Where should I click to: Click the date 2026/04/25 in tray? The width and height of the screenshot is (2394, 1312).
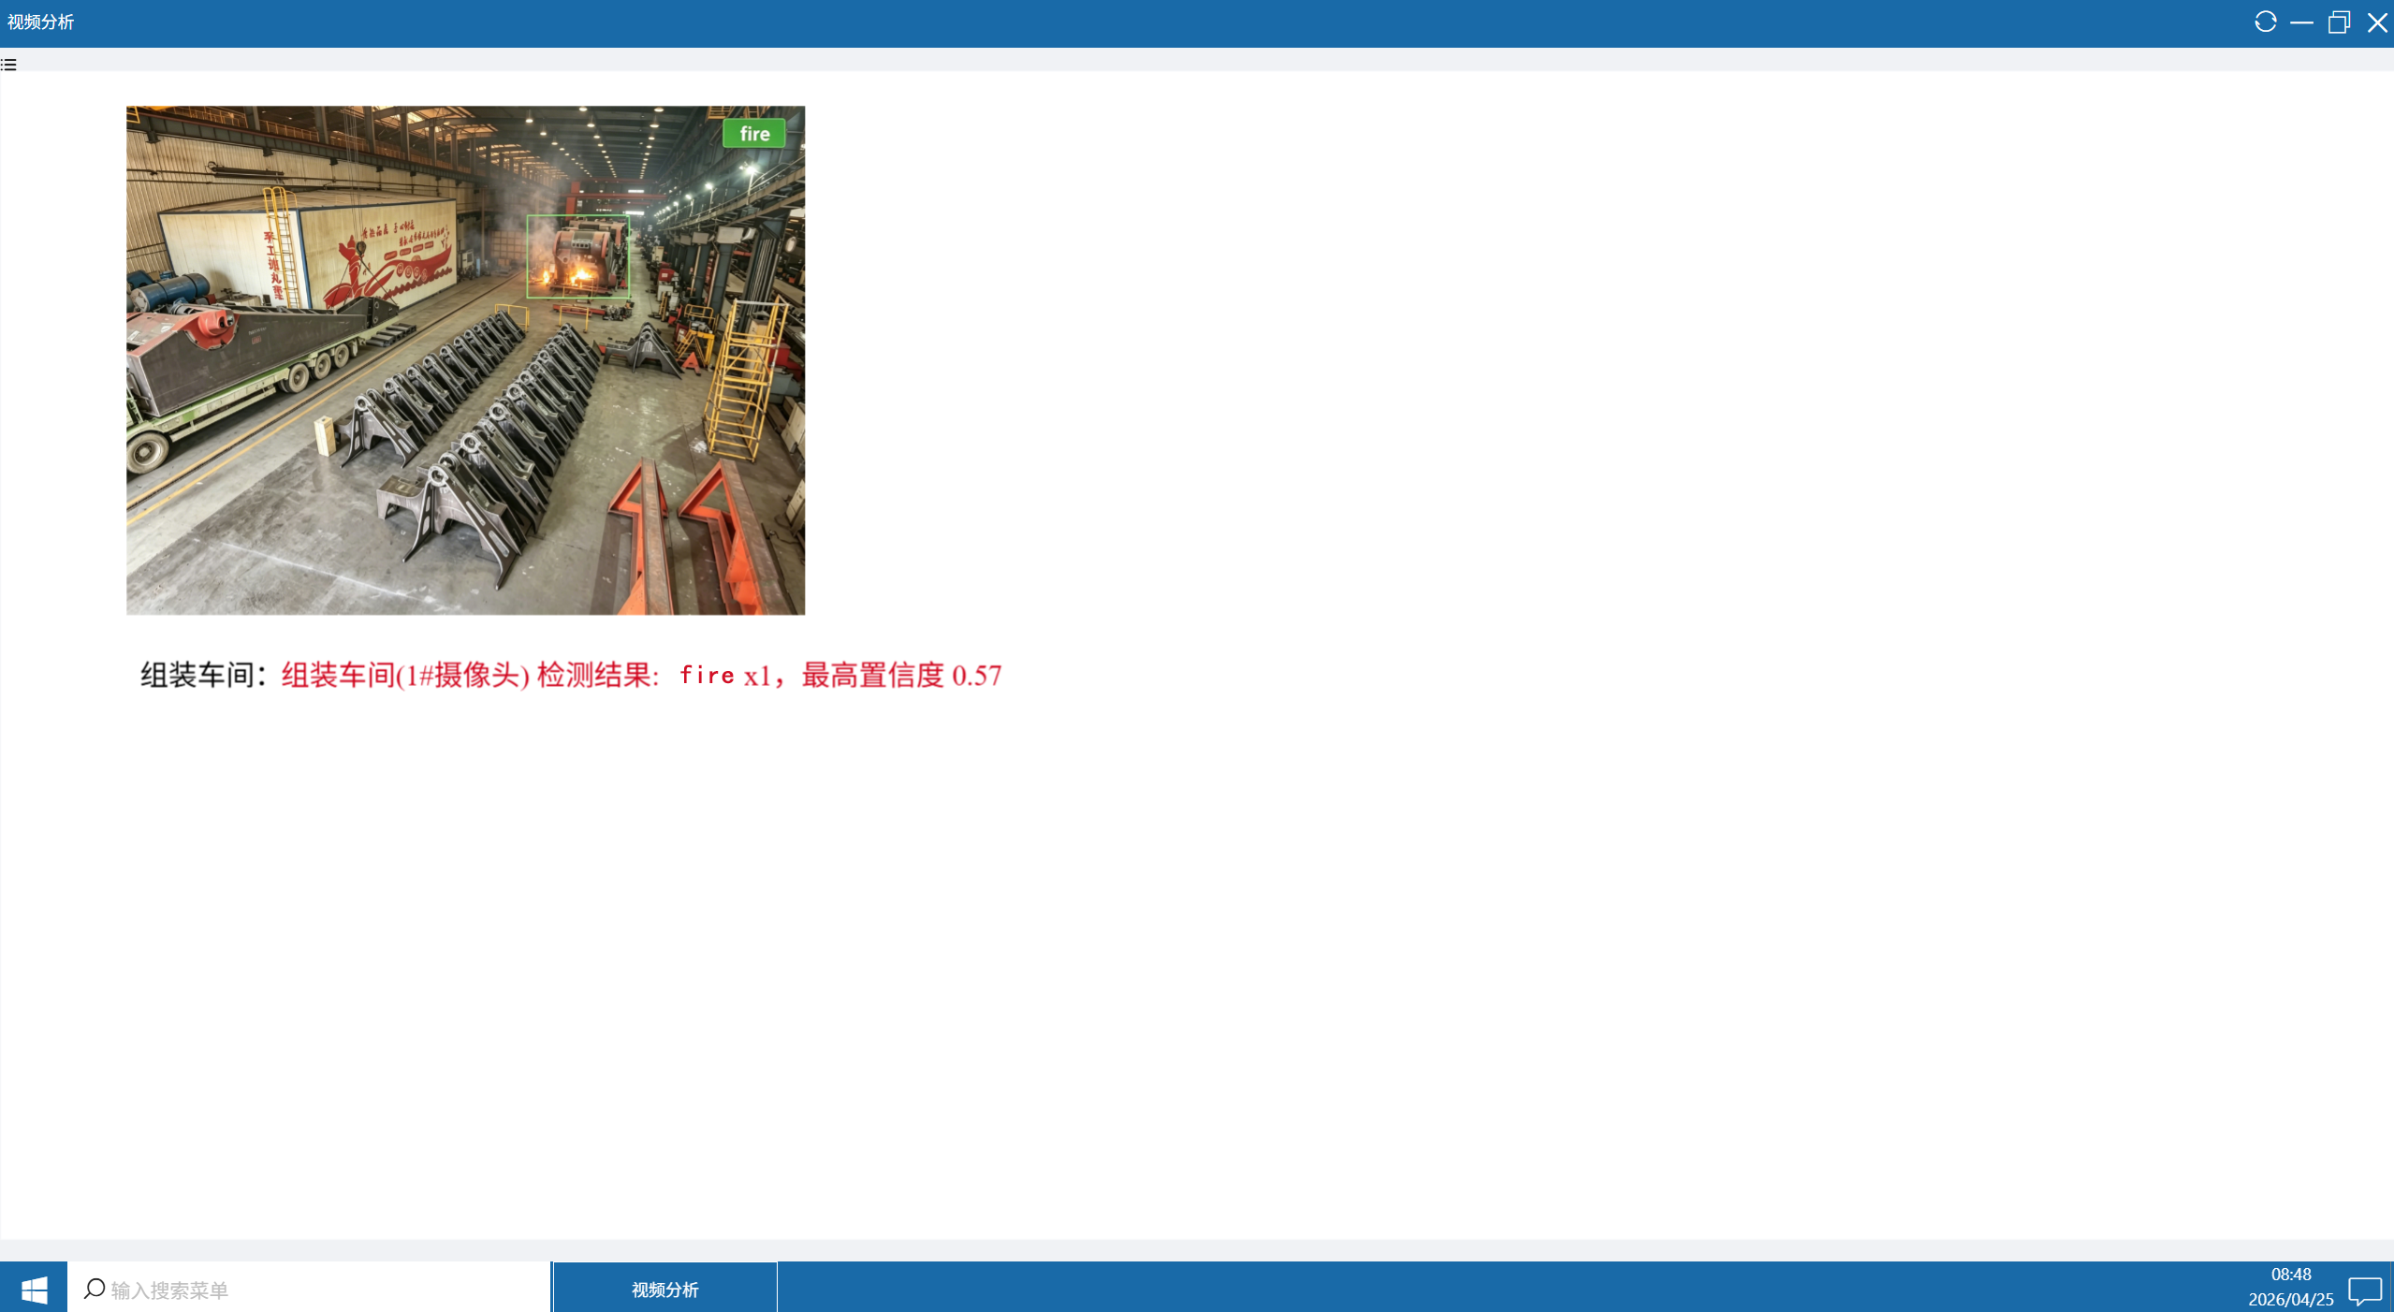(2290, 1300)
